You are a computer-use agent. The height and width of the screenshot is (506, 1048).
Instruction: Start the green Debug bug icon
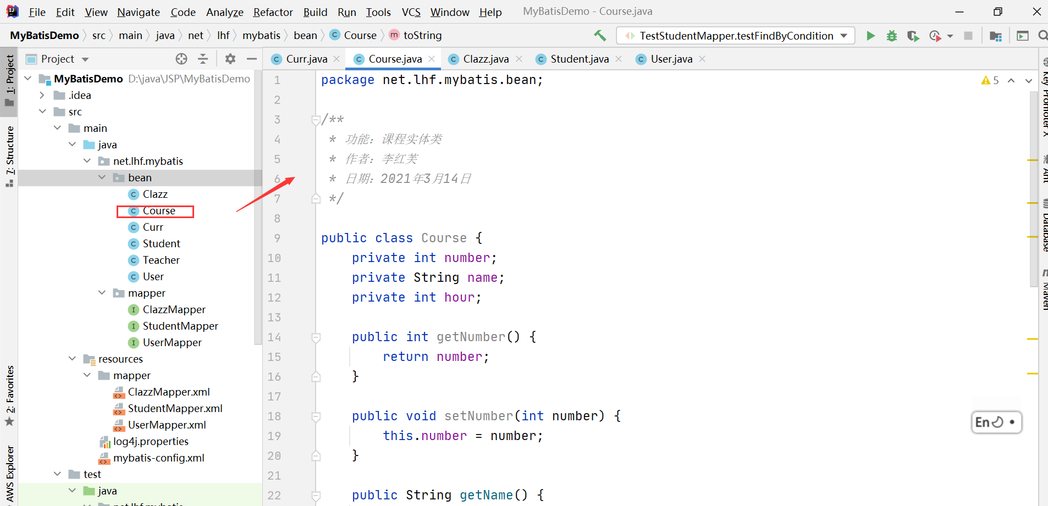click(x=892, y=36)
